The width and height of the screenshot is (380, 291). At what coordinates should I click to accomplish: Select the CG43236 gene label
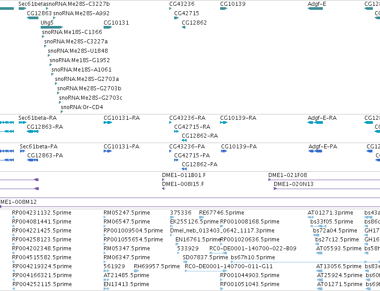click(x=182, y=4)
